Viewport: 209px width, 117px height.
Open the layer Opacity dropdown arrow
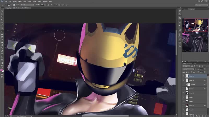point(205,69)
